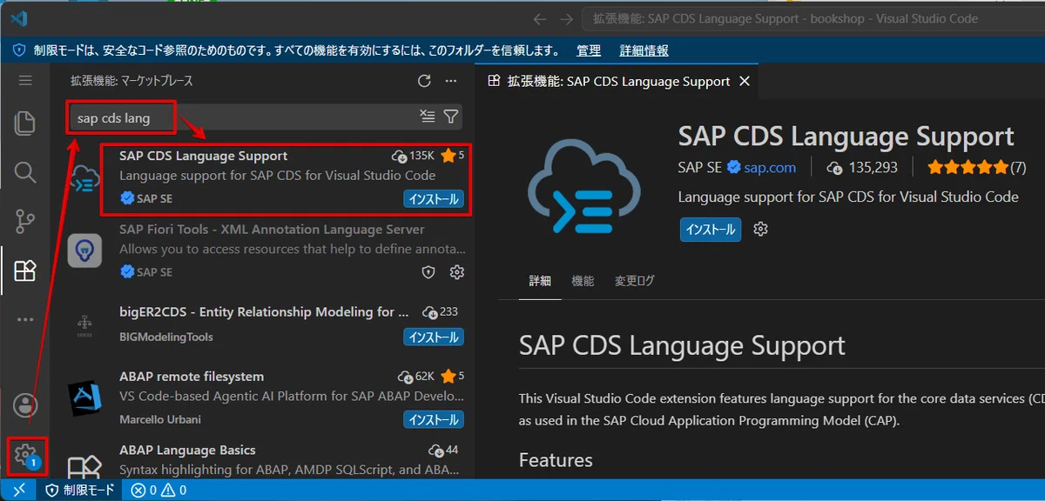This screenshot has width=1045, height=501.
Task: Open the gear settings for SAP Fiori Tools extension
Action: pos(456,272)
